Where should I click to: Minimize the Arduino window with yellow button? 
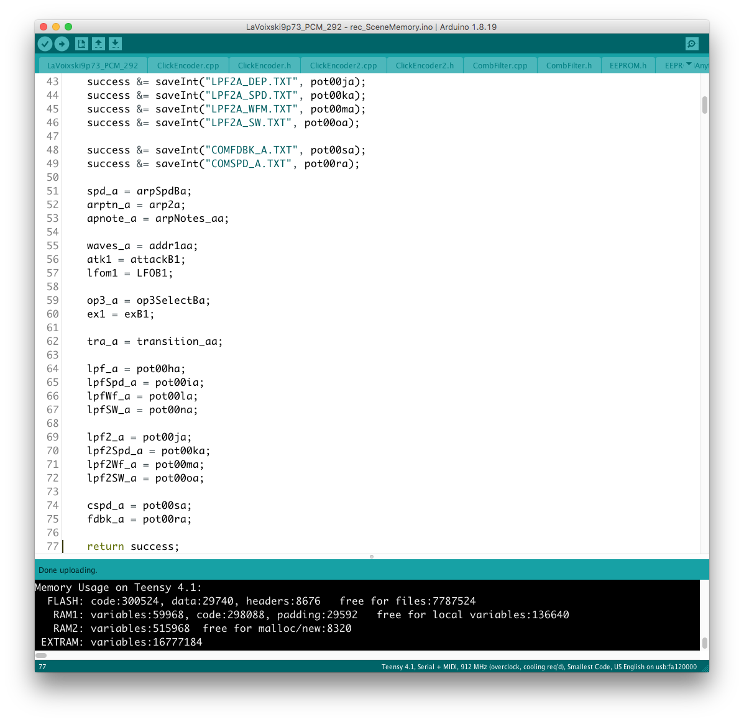pyautogui.click(x=56, y=27)
